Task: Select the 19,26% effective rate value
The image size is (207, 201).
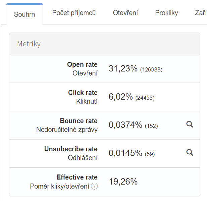Action: click(x=123, y=182)
